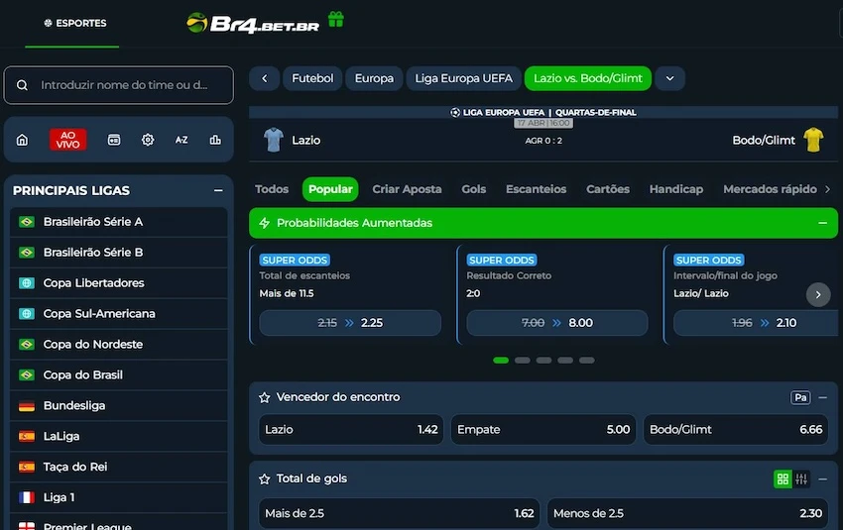This screenshot has width=843, height=530.
Task: Open the Mercados rápido tab
Action: [770, 189]
